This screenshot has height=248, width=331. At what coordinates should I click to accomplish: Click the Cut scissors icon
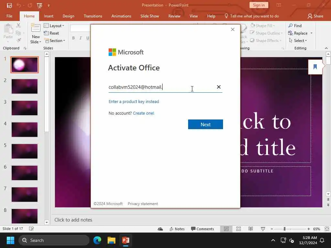(x=18, y=26)
